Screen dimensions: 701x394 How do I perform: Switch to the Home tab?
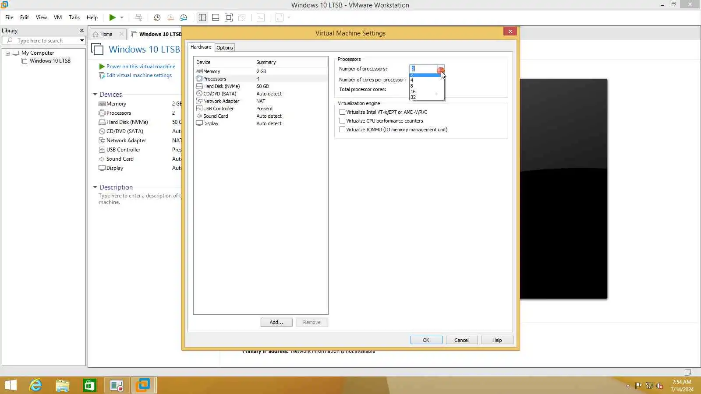click(106, 34)
